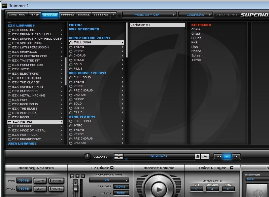Open the EZ Mixer panel dropdown
The image size is (269, 197).
(x=112, y=168)
